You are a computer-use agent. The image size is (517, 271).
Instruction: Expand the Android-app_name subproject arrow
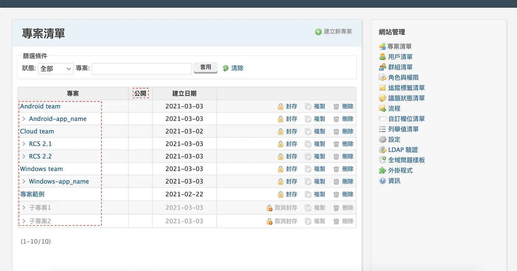tap(24, 119)
